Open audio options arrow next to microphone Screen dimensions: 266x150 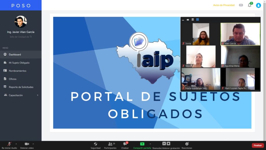pos(16,144)
